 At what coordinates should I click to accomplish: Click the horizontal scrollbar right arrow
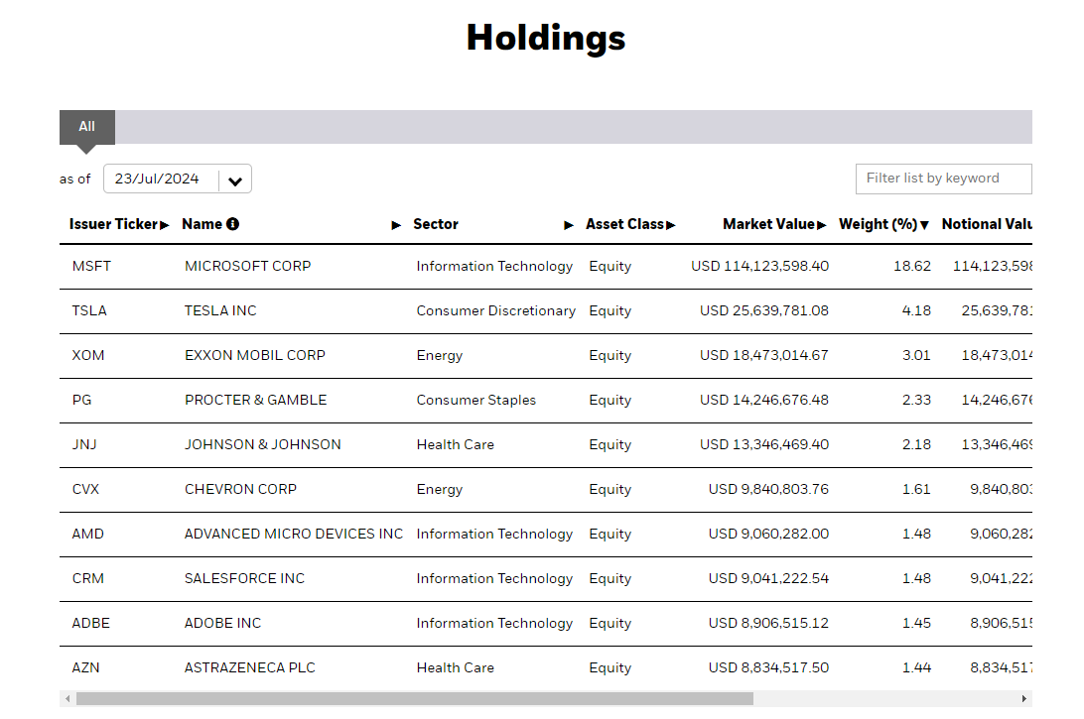1023,699
